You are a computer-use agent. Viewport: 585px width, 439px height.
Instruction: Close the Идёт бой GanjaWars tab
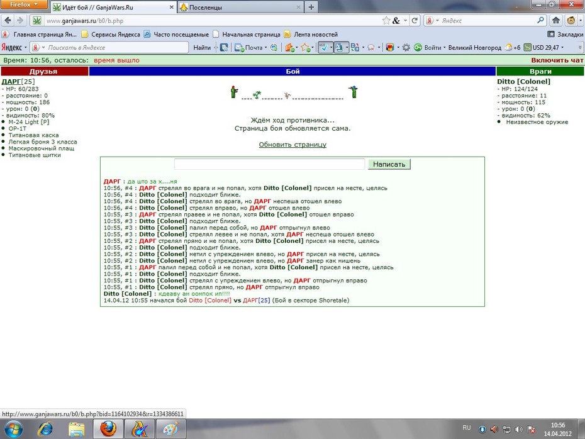(171, 7)
